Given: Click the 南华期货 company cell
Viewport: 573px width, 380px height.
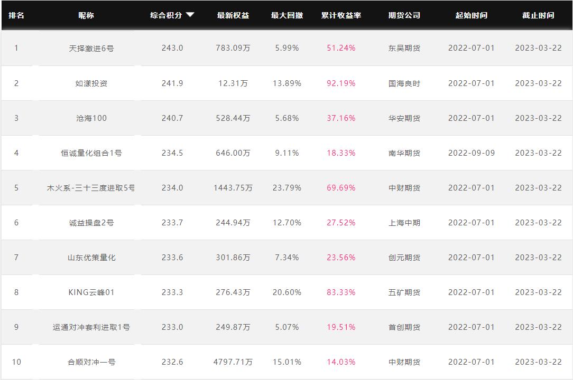Looking at the screenshot, I should 404,153.
